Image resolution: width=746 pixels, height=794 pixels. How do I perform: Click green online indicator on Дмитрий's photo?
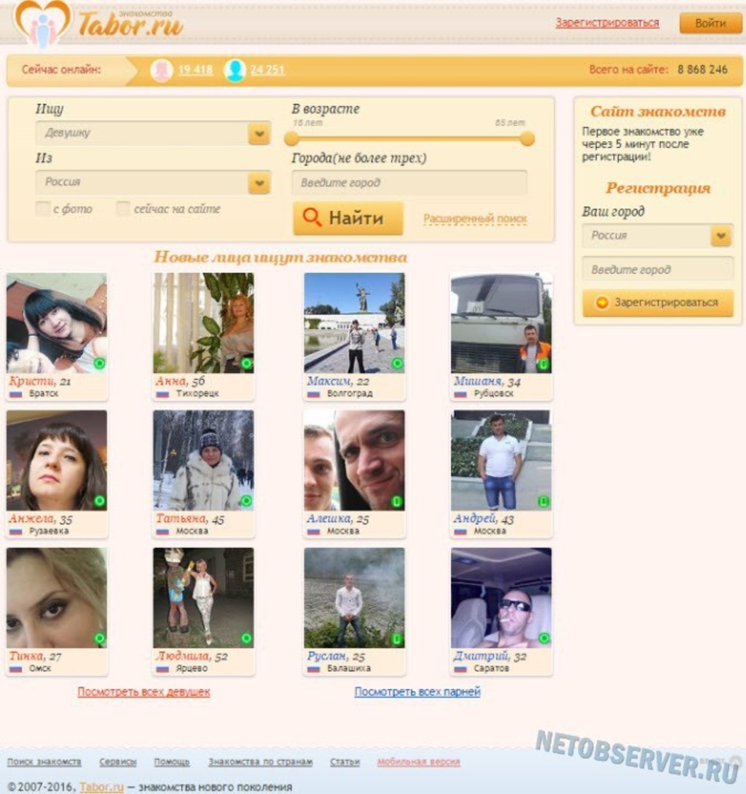(x=543, y=638)
